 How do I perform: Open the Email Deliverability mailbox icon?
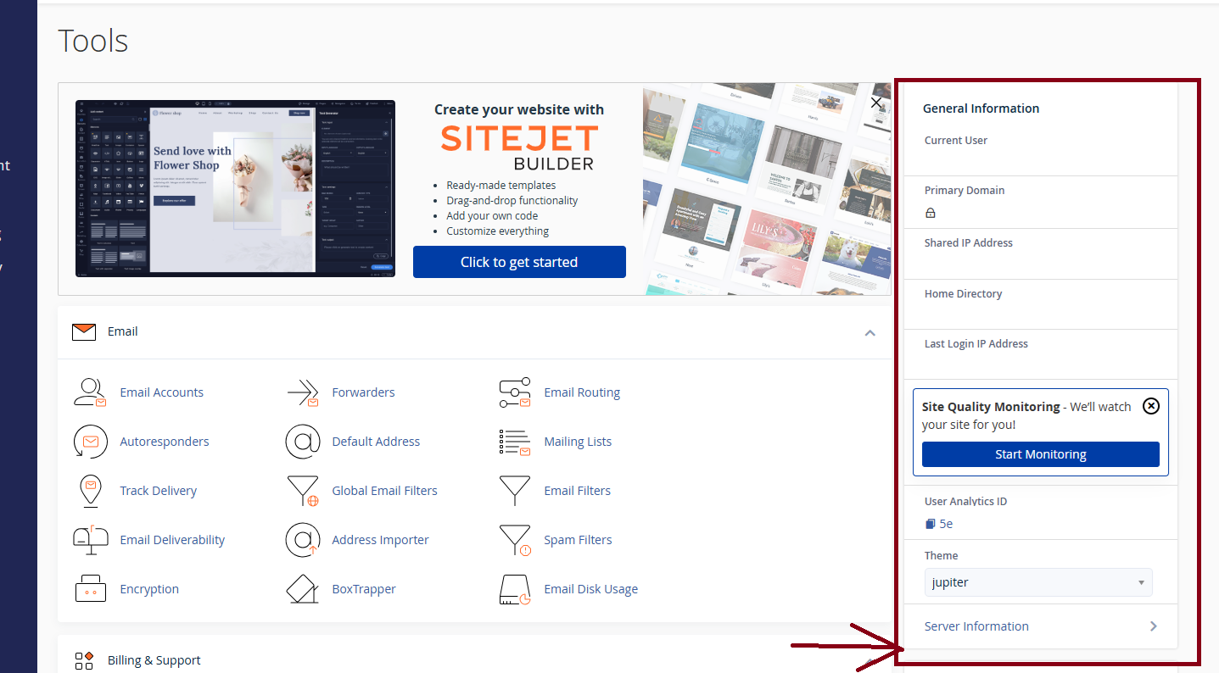click(x=90, y=540)
